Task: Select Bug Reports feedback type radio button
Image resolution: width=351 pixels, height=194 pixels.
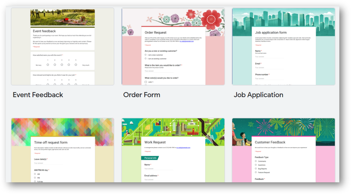Action: [x=256, y=169]
